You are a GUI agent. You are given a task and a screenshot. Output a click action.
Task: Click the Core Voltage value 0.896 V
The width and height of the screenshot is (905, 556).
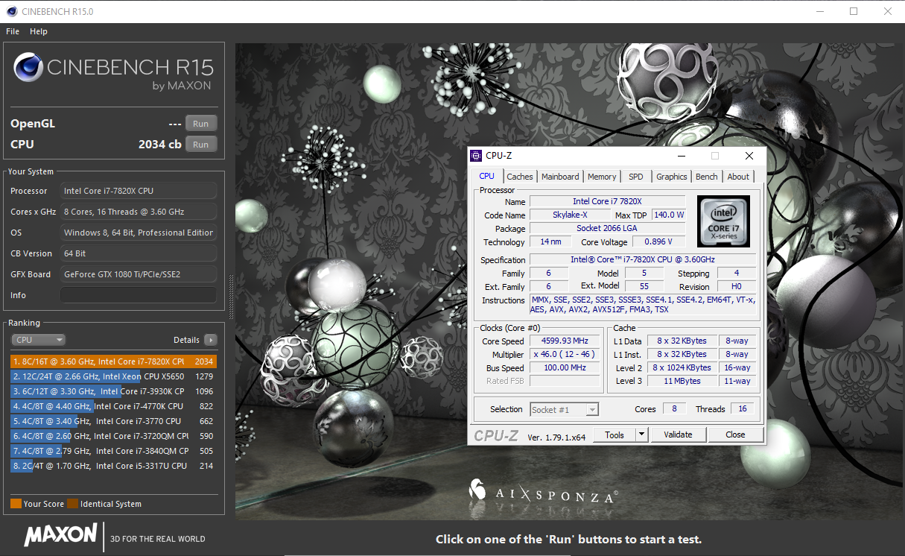[659, 241]
